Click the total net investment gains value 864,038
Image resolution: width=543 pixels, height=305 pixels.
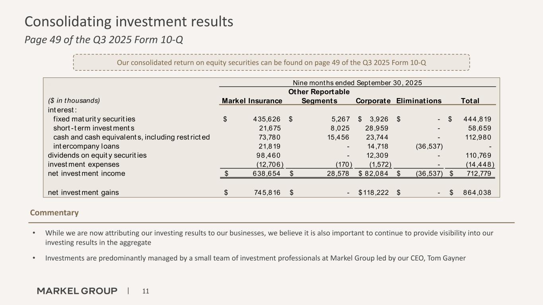point(476,193)
